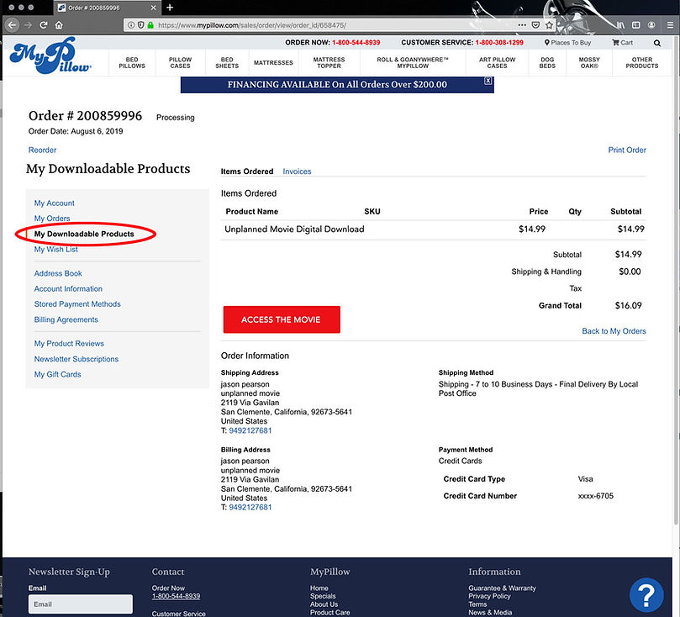Open a new browser tab
Screen dimensions: 680x617
tap(170, 8)
